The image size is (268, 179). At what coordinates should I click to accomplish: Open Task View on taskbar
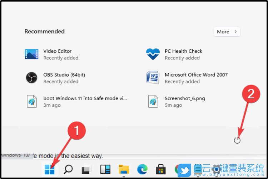coord(86,169)
